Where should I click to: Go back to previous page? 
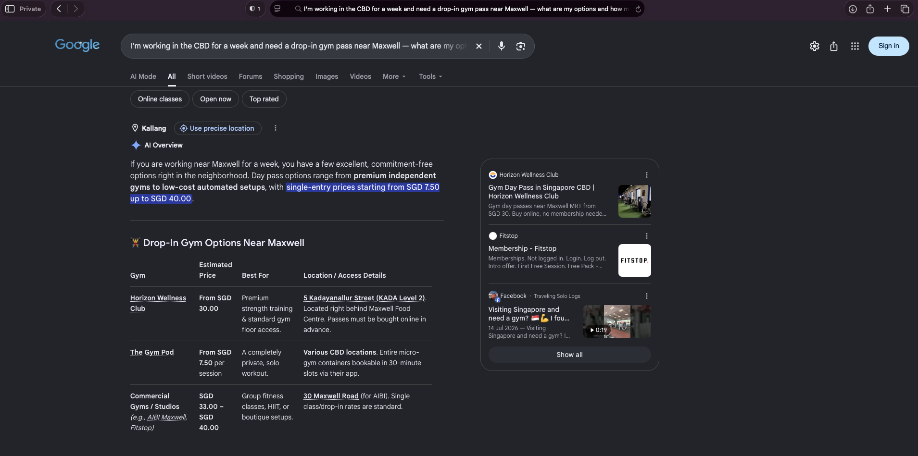pyautogui.click(x=59, y=9)
